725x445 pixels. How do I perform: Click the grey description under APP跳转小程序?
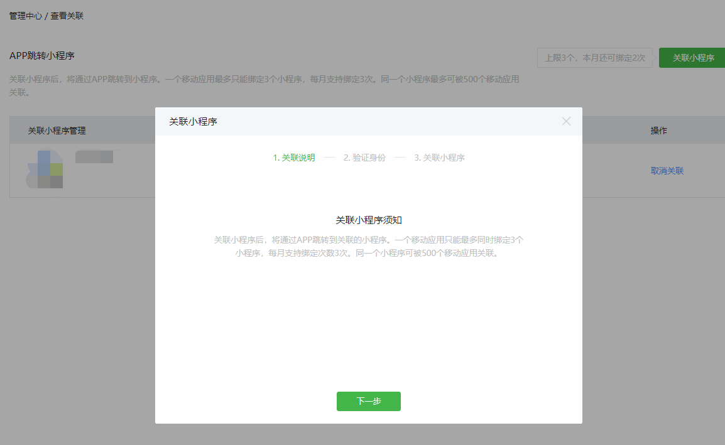click(264, 86)
